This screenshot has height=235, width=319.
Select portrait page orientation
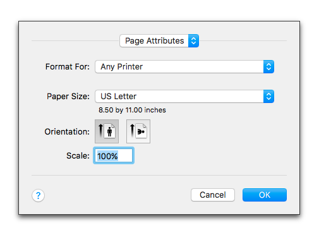107,131
